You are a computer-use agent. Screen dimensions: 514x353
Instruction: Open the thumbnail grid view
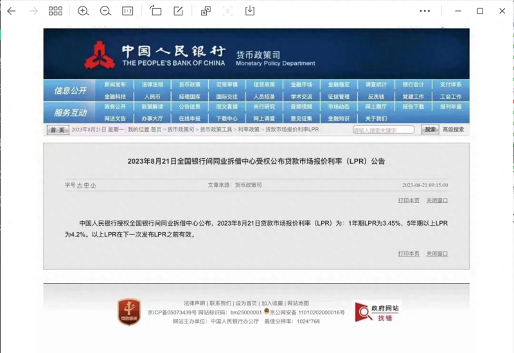55,11
